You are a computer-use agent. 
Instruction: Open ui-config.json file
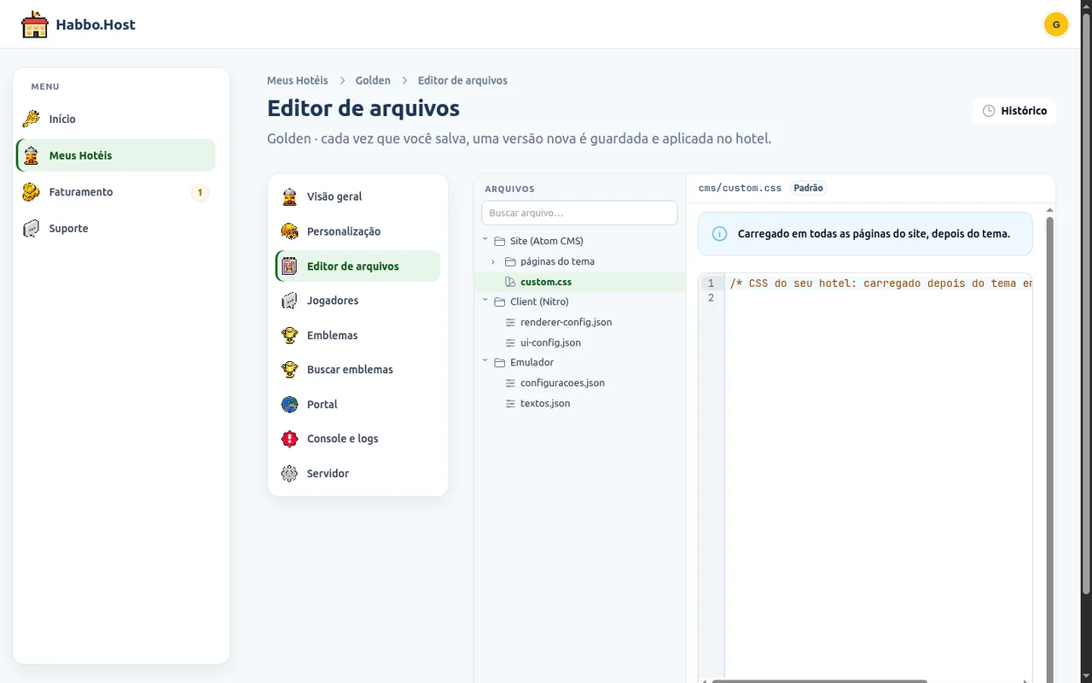(x=580, y=342)
